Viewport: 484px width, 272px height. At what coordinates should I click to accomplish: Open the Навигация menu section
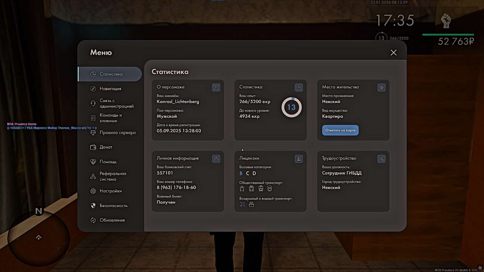(x=110, y=89)
